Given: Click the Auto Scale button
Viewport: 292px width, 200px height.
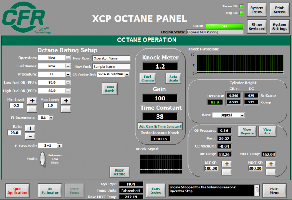Looking at the screenshot, I should point(173,78).
